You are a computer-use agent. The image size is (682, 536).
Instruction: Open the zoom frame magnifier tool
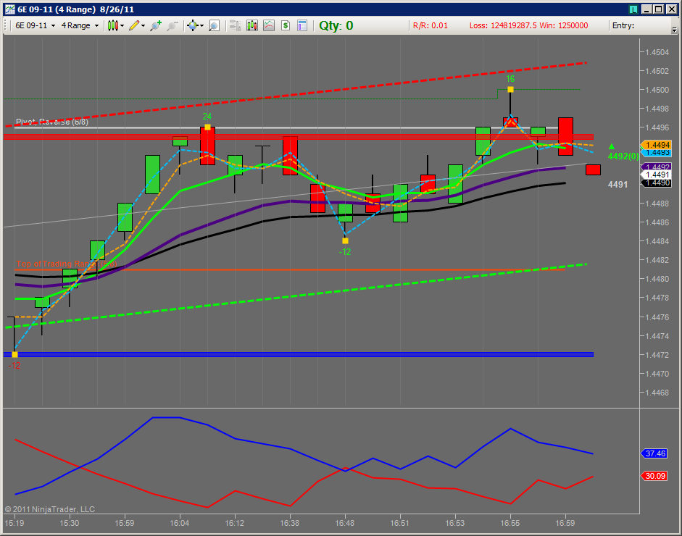click(x=214, y=25)
